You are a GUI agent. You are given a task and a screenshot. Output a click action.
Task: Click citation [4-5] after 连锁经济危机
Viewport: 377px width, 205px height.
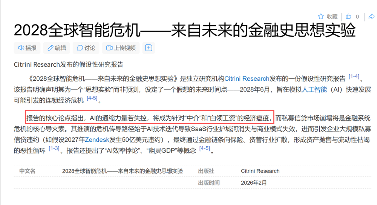(x=92, y=99)
